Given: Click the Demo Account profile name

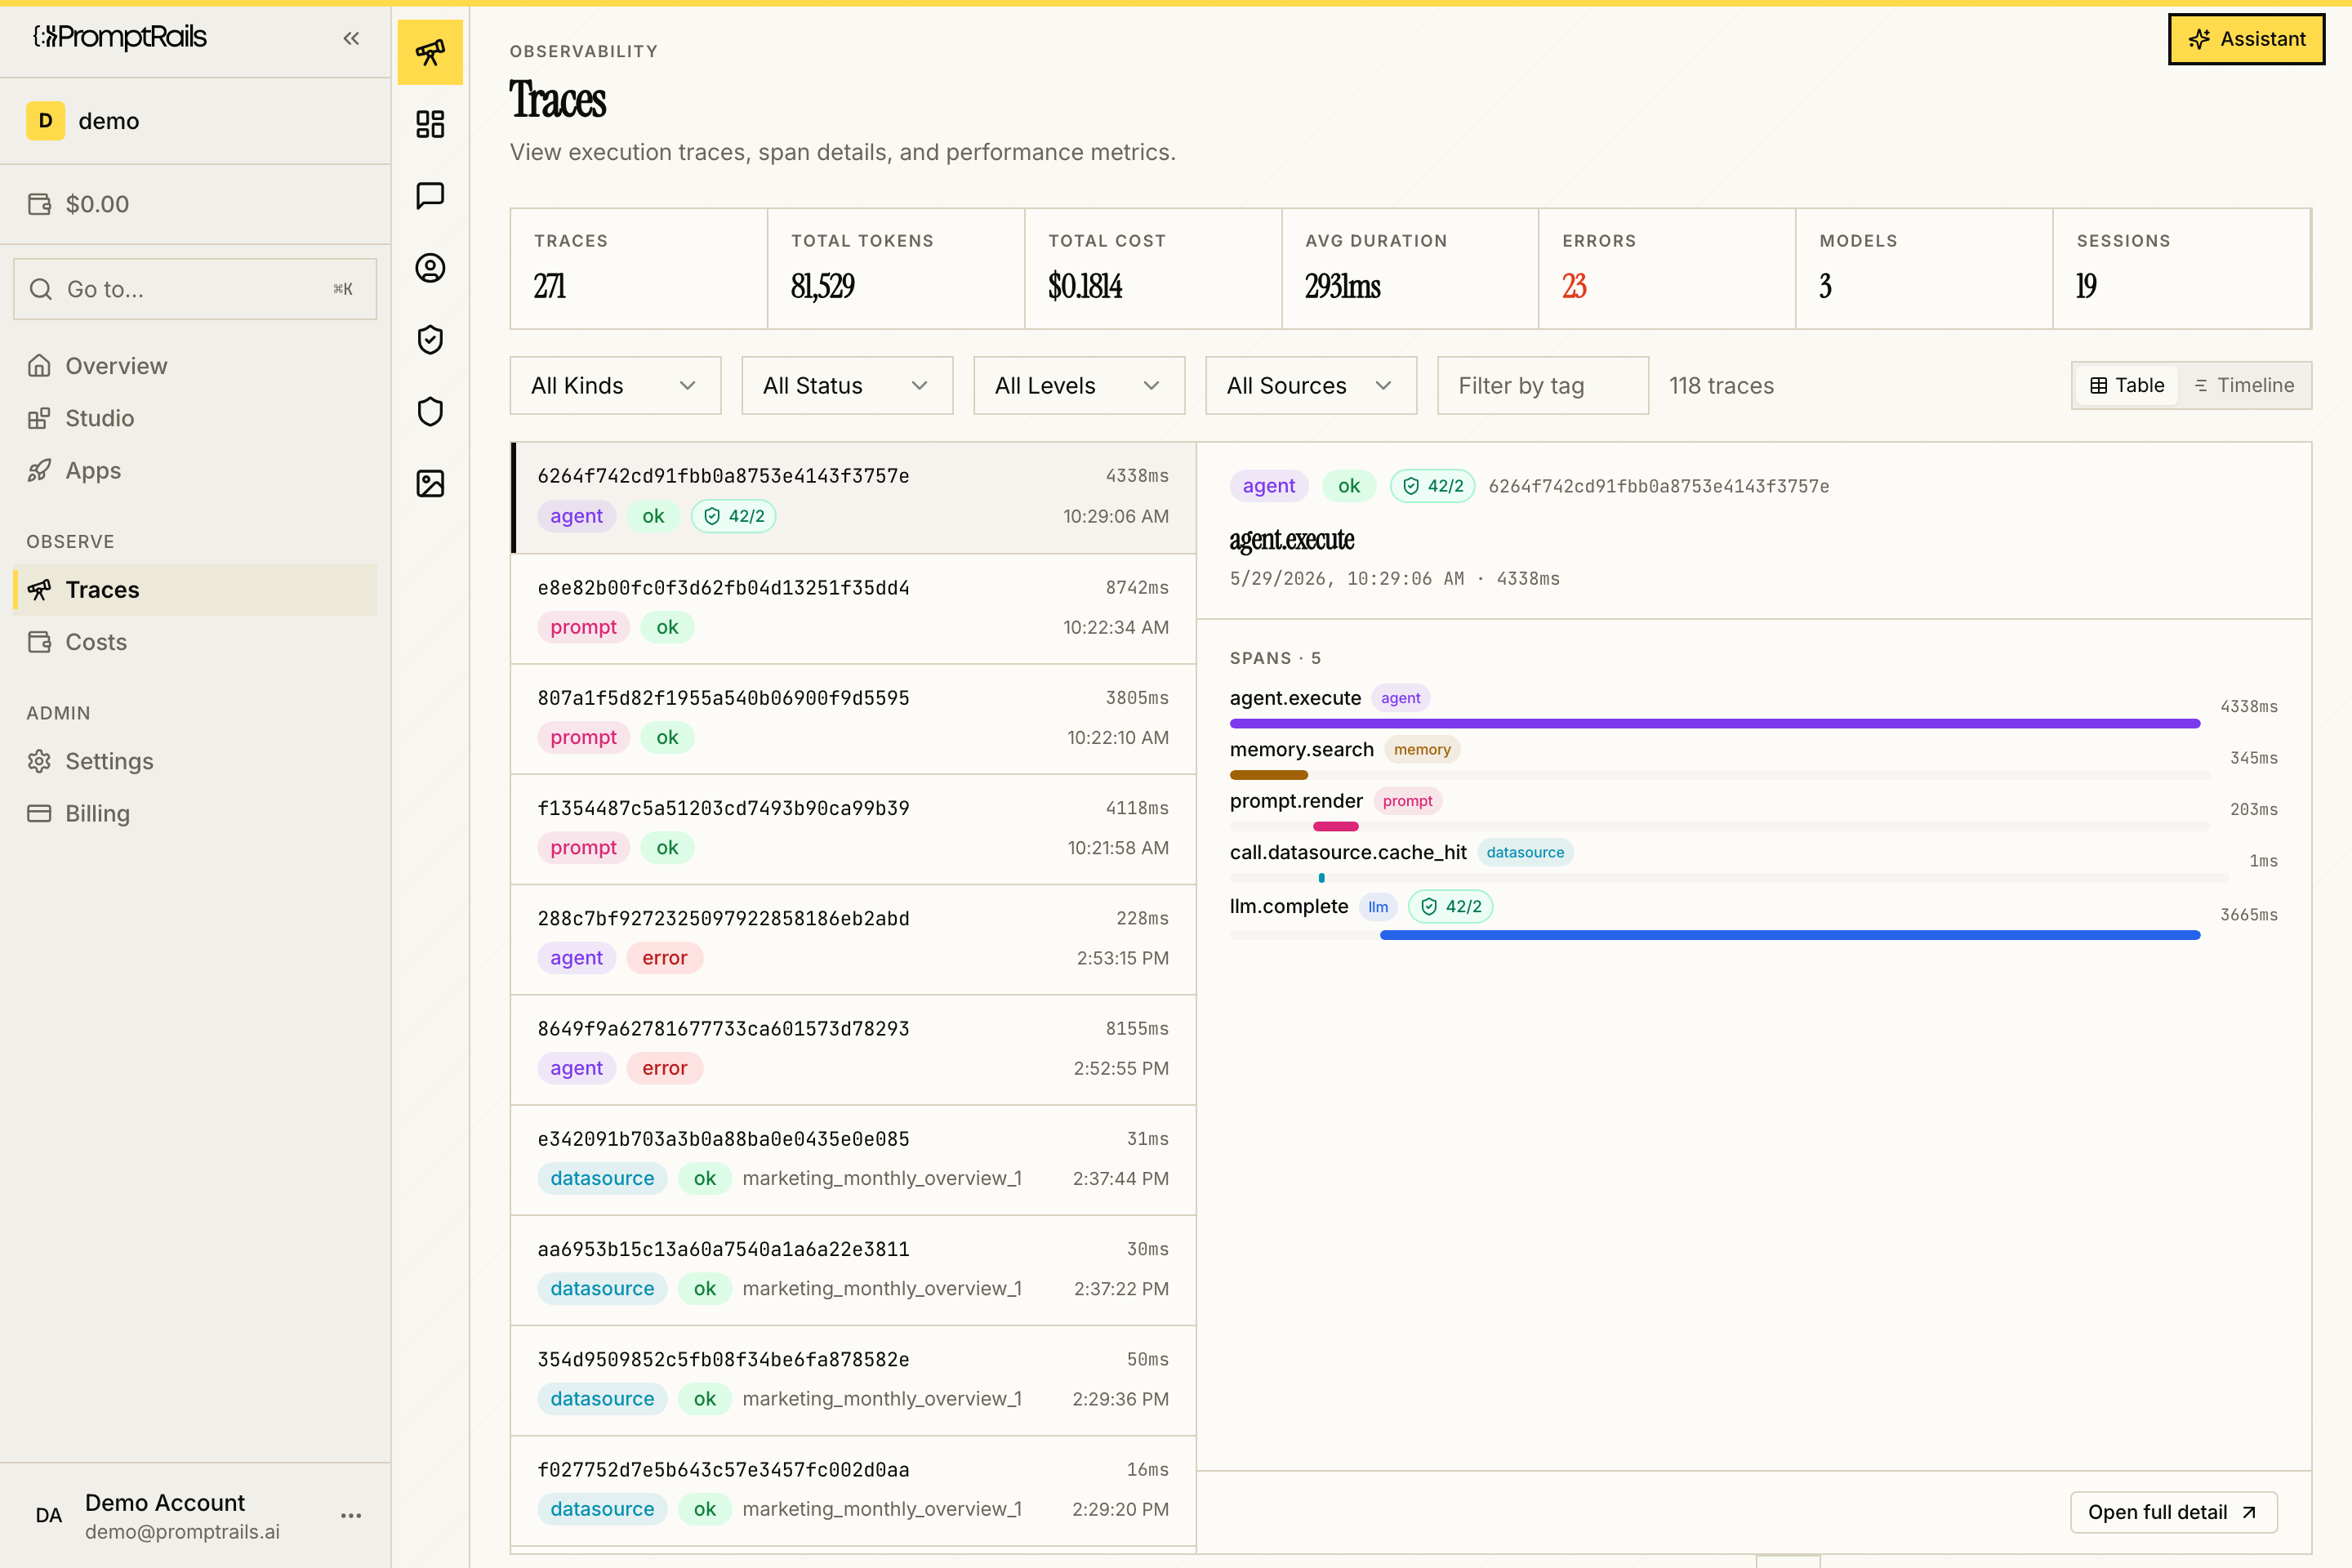Looking at the screenshot, I should point(165,1503).
